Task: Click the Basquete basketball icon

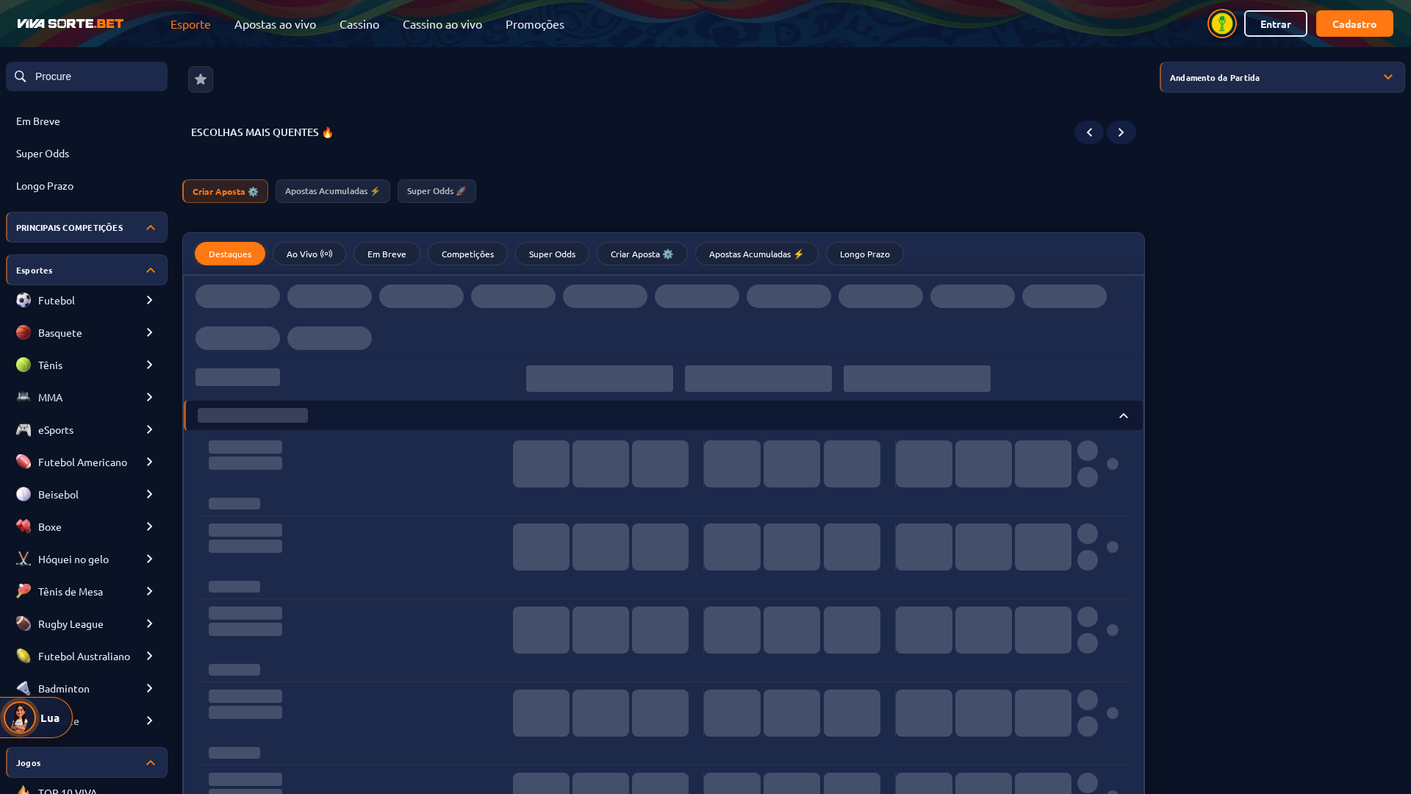Action: (24, 332)
